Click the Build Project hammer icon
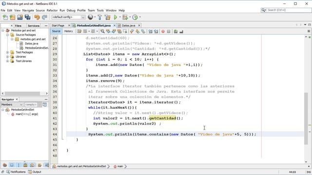 pos(100,17)
